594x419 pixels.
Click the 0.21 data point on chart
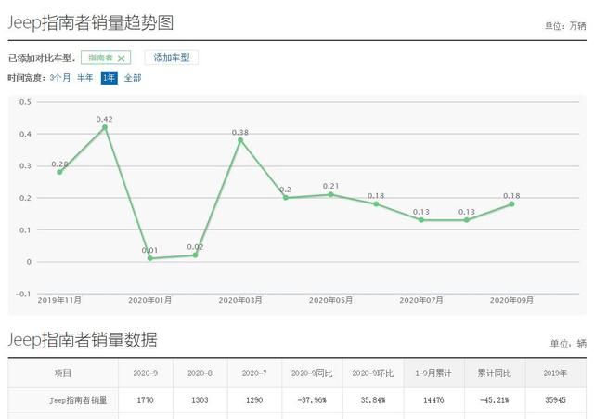tap(330, 194)
